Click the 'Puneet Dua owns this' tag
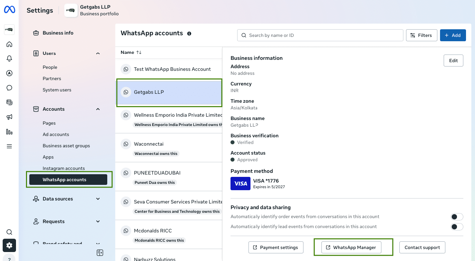The image size is (475, 261). (x=155, y=183)
